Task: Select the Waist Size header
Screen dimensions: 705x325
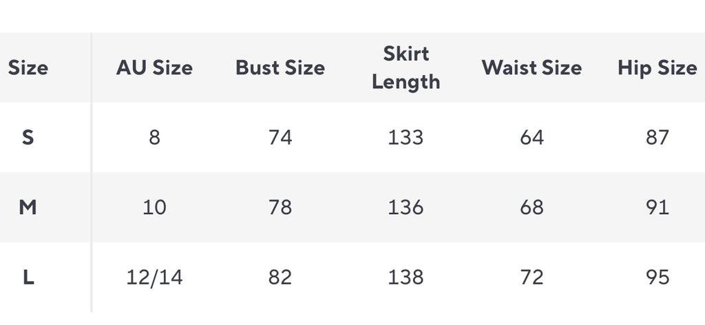Action: [x=532, y=68]
